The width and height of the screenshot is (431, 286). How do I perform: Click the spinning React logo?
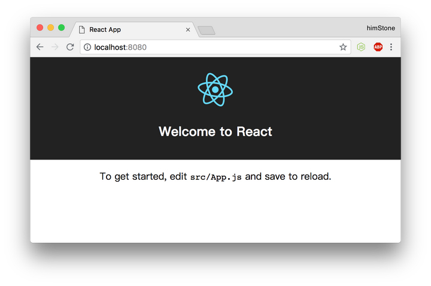point(215,90)
